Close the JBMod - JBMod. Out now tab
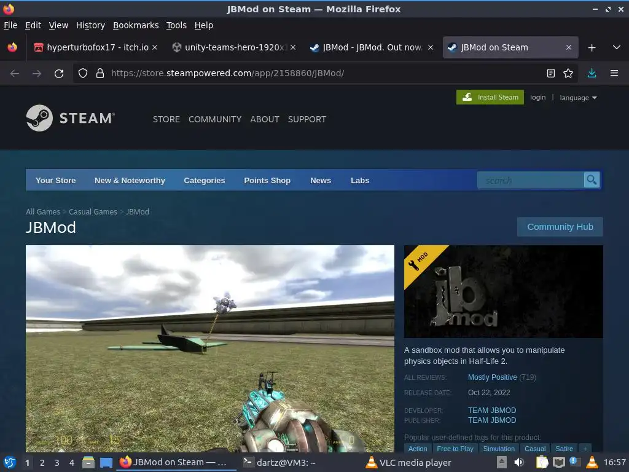This screenshot has height=472, width=629. [431, 47]
